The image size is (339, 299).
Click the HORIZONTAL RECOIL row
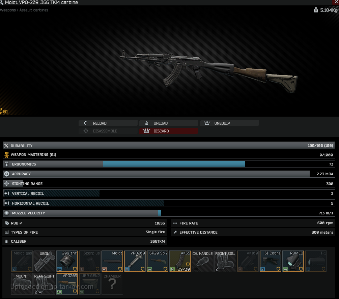pyautogui.click(x=169, y=203)
